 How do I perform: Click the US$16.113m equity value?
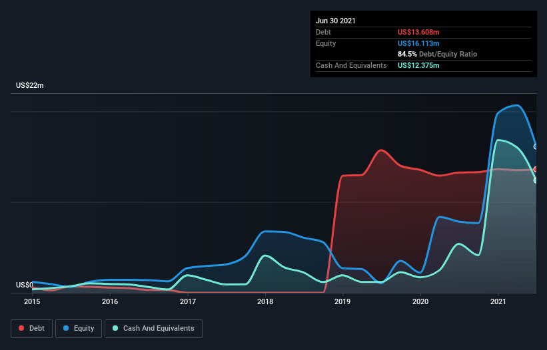click(418, 43)
